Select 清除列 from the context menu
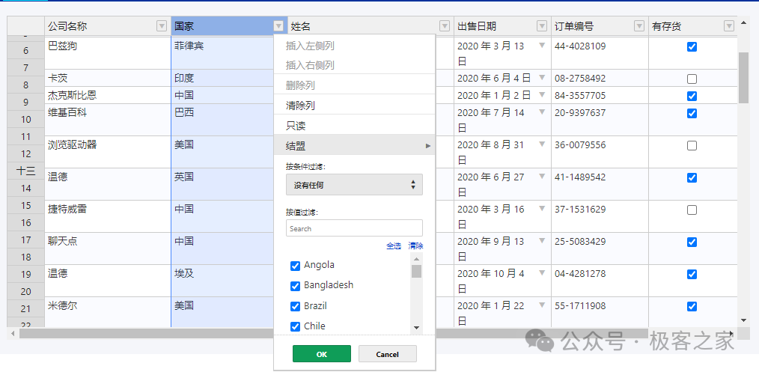Image resolution: width=759 pixels, height=372 pixels. click(300, 106)
